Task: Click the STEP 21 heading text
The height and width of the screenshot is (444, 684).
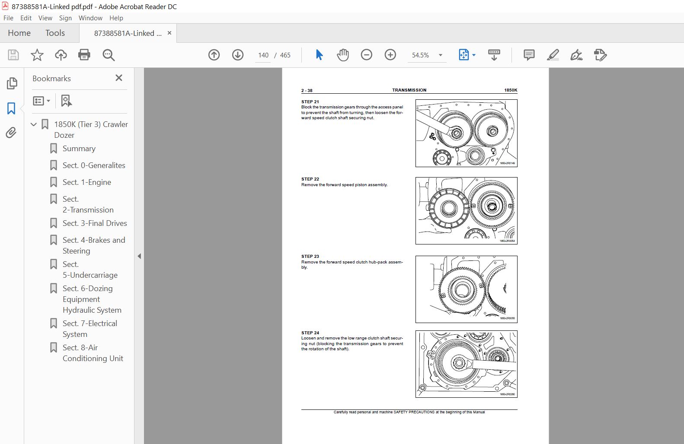Action: pos(310,102)
